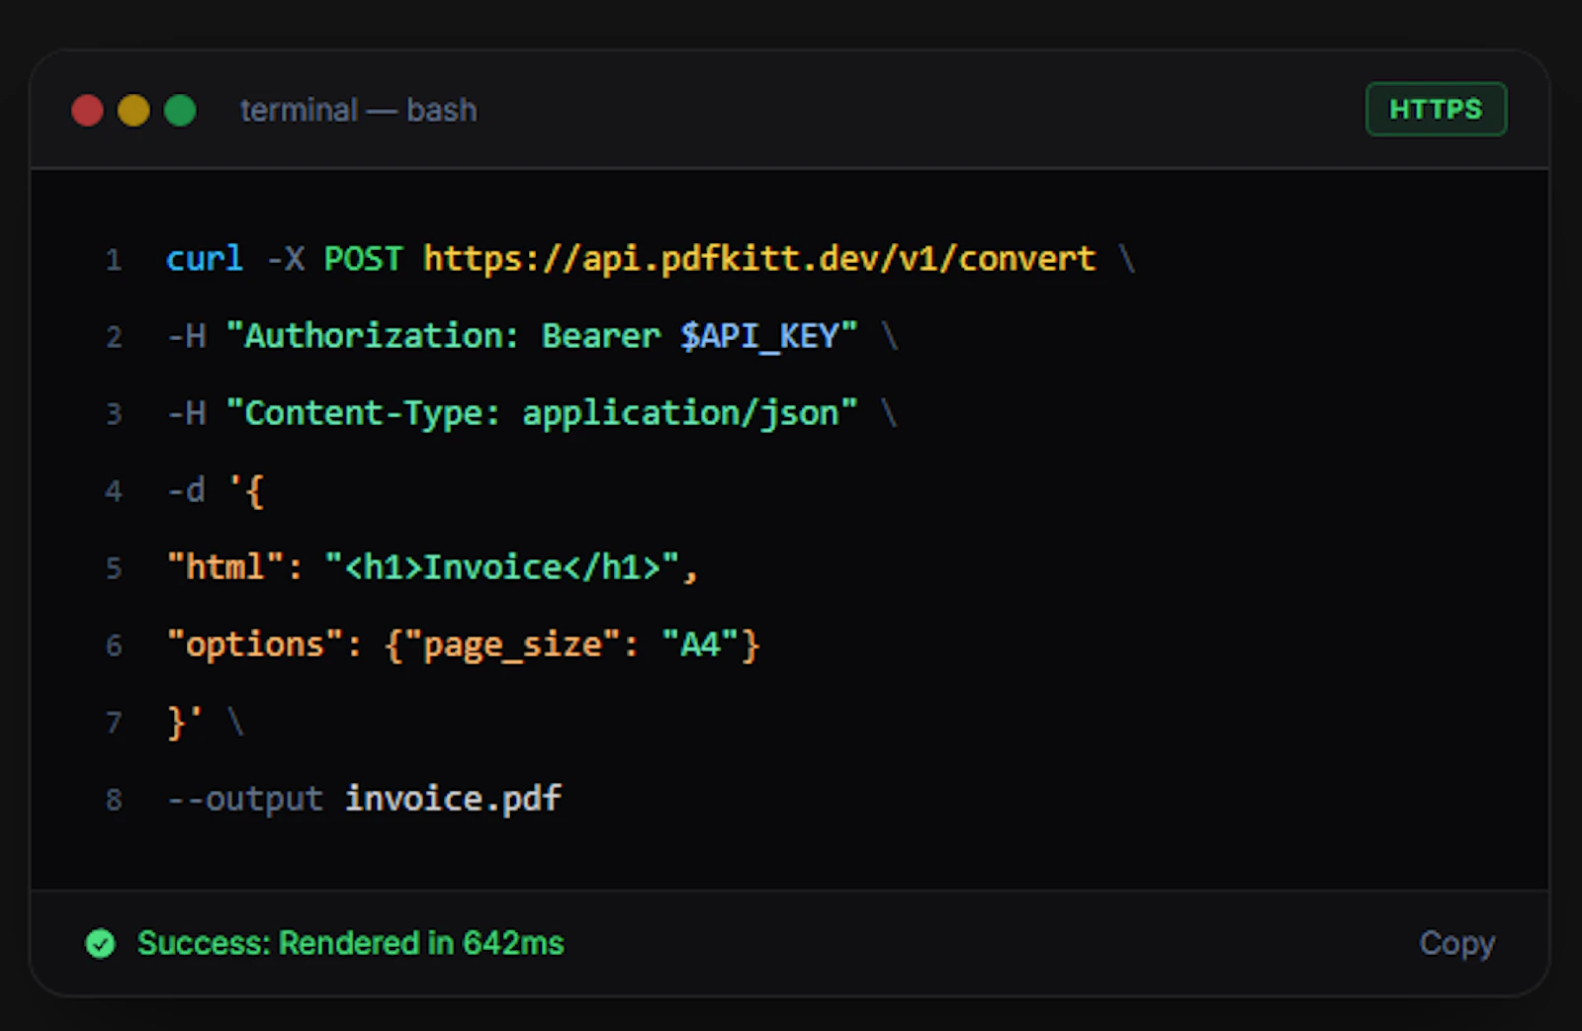Click the 'Success: Rendered in 642ms' status
Image resolution: width=1582 pixels, height=1031 pixels.
coord(350,943)
